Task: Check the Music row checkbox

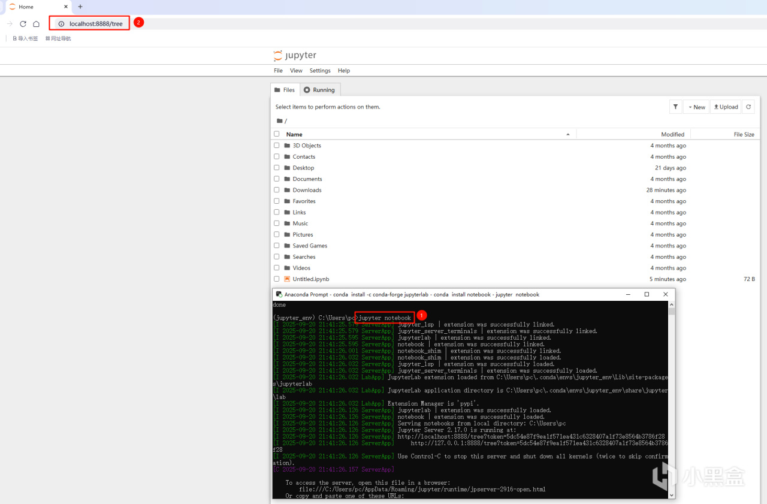Action: point(276,224)
